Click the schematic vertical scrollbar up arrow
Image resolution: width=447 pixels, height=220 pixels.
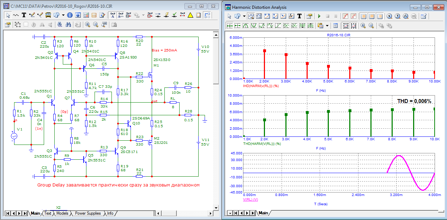[216, 34]
